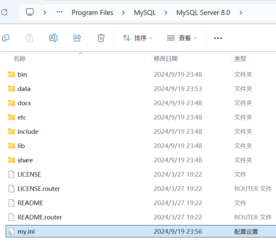Open the 排序 sort dropdown
This screenshot has height=248, width=276.
(x=138, y=38)
